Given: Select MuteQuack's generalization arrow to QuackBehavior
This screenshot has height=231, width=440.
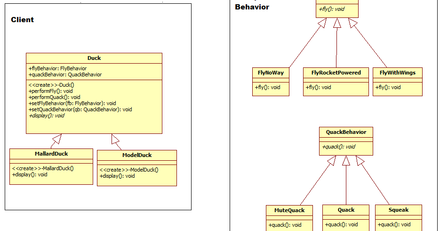Looking at the screenshot, I should tap(318, 181).
